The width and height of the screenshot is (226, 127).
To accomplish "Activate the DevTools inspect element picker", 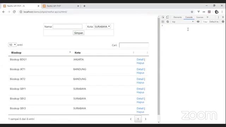I will 163,17.
